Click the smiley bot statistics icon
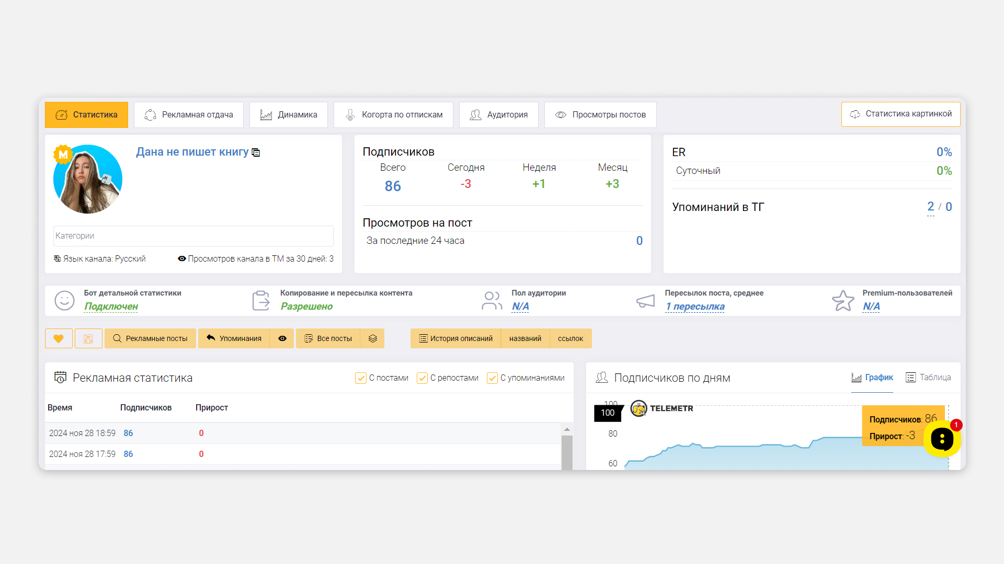 [64, 300]
